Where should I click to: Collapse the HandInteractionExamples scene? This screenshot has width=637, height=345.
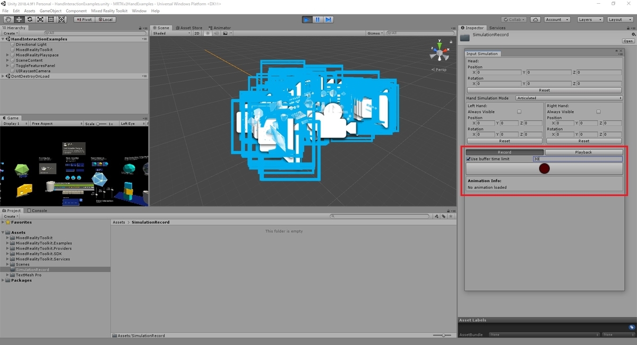[x=3, y=39]
